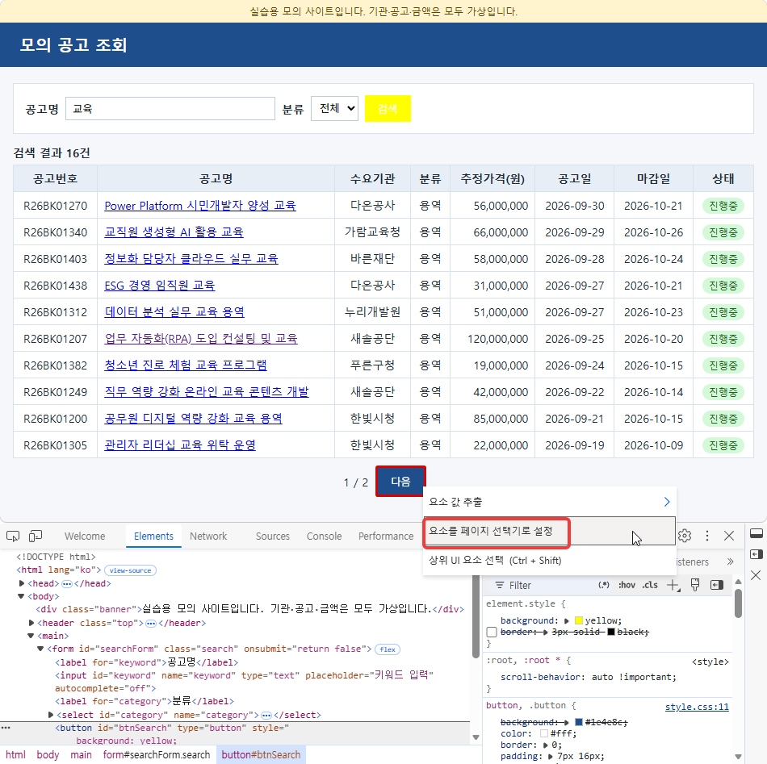Add a new style rule with plus
The width and height of the screenshot is (767, 764).
[673, 585]
